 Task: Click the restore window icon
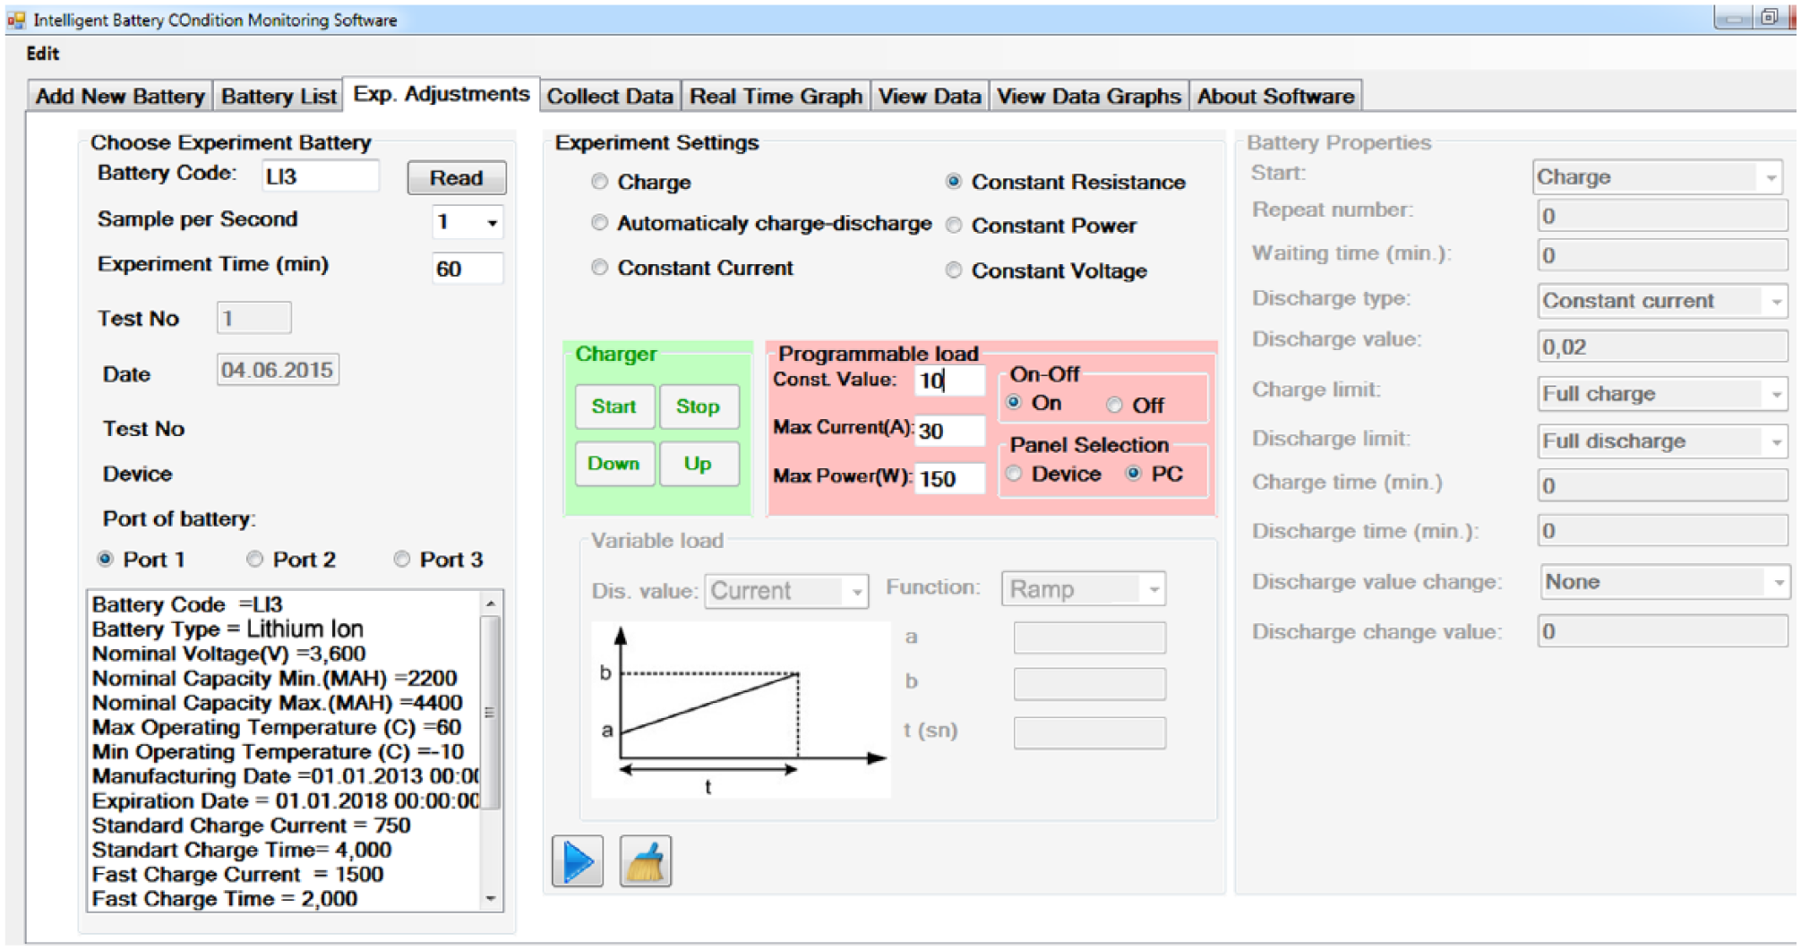coord(1769,17)
